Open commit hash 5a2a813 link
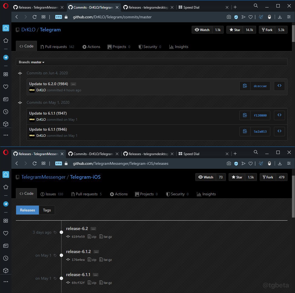The height and width of the screenshot is (293, 295). [260, 131]
